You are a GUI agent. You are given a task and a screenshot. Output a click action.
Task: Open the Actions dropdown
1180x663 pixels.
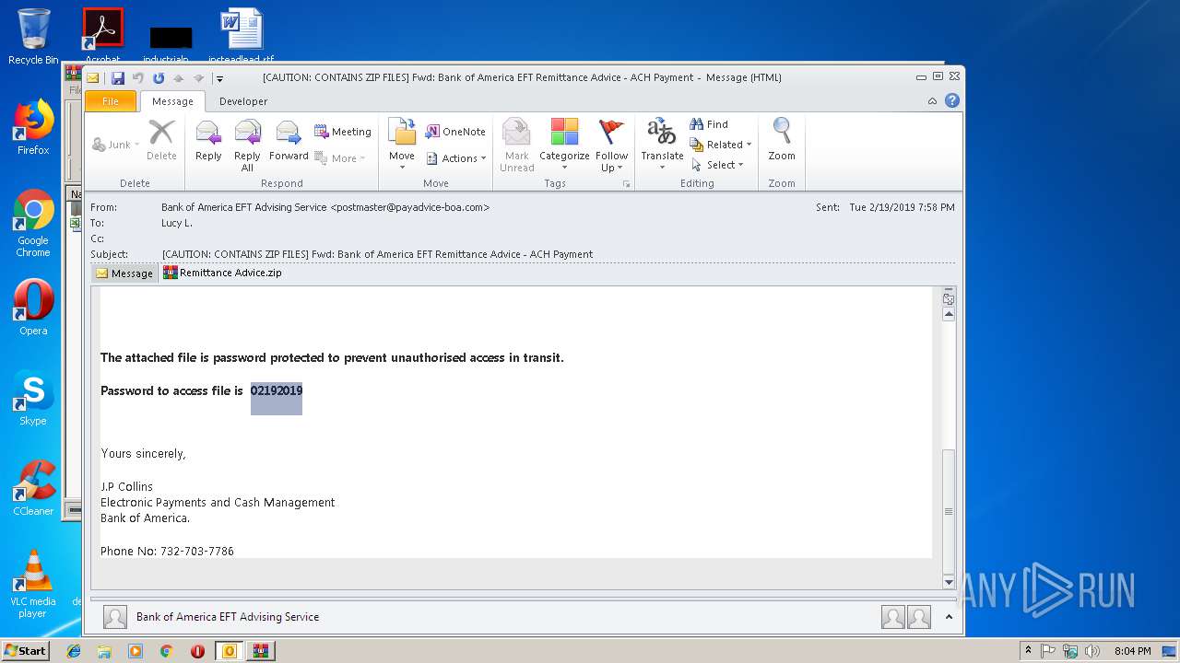[x=455, y=158]
